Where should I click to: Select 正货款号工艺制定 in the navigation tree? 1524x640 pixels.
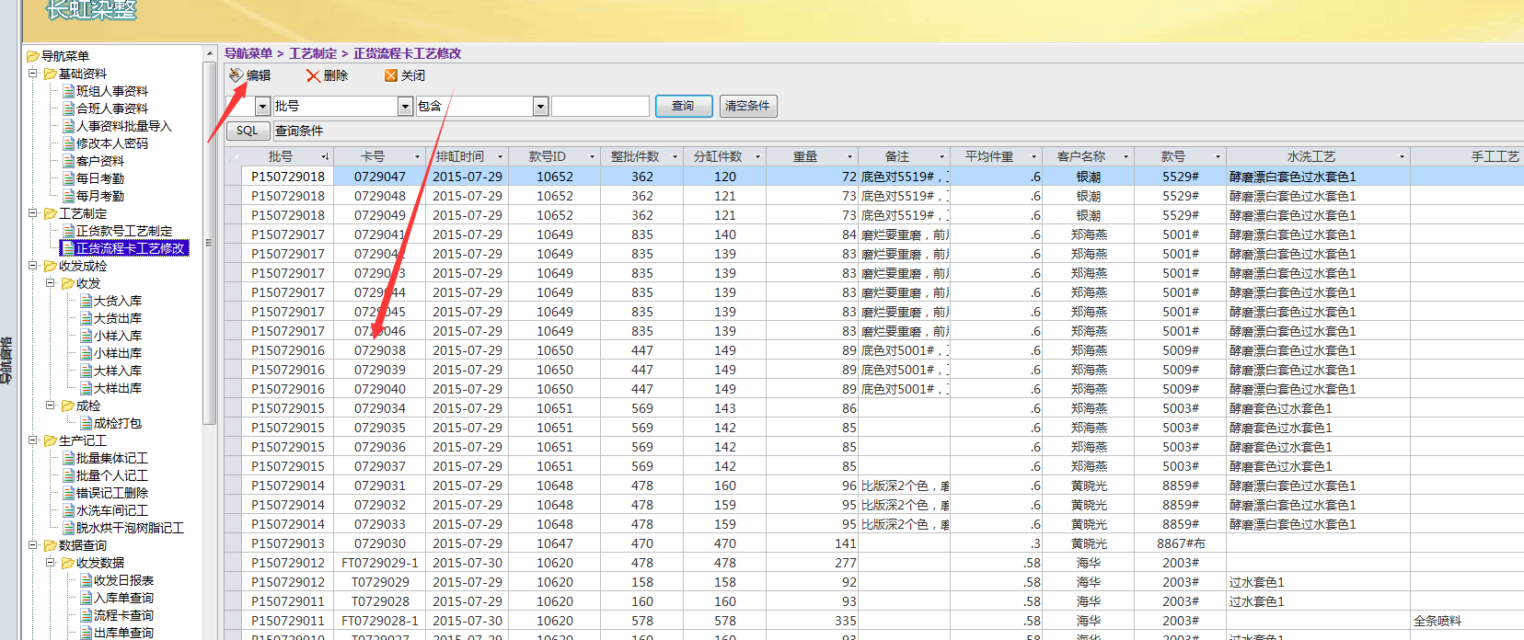[x=123, y=231]
